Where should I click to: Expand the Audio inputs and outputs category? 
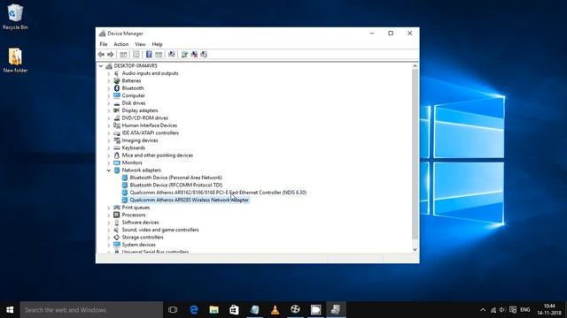click(x=108, y=73)
